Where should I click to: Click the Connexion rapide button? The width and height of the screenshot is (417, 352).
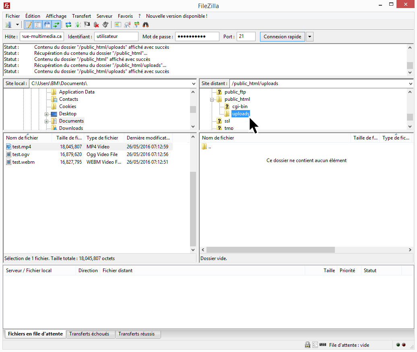pos(282,37)
